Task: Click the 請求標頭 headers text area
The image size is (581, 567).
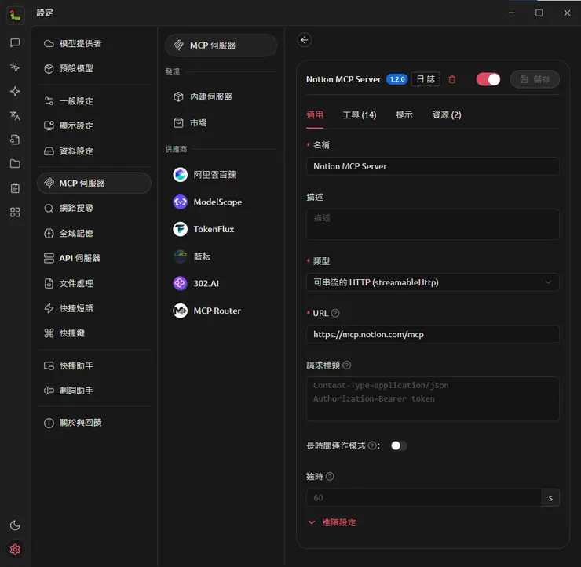Action: (433, 398)
